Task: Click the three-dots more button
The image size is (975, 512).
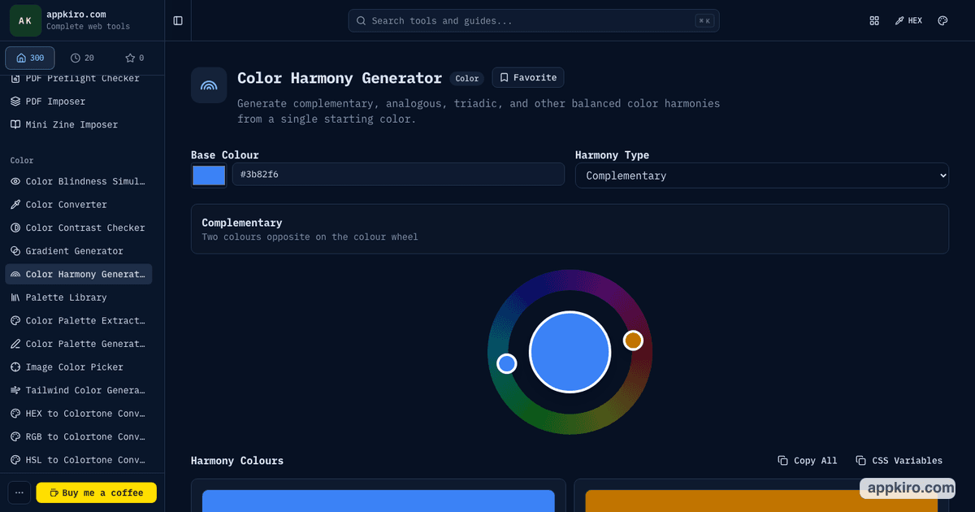Action: click(x=19, y=492)
